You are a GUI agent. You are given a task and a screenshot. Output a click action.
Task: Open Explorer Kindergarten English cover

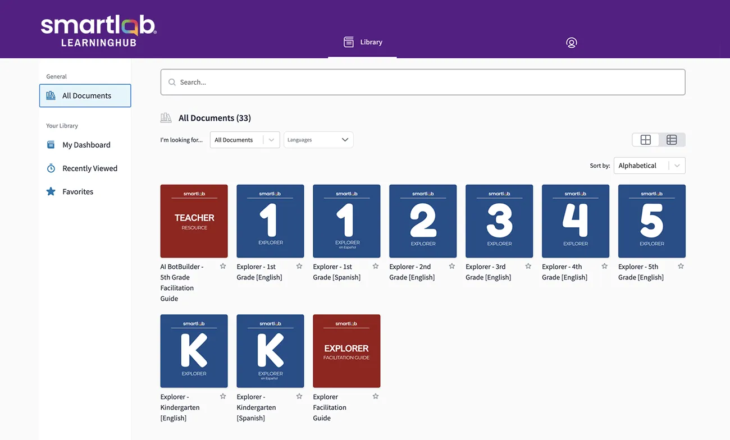coord(194,351)
